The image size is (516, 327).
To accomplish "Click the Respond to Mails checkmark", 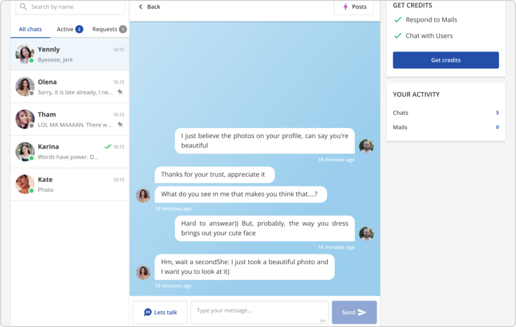I will 398,20.
